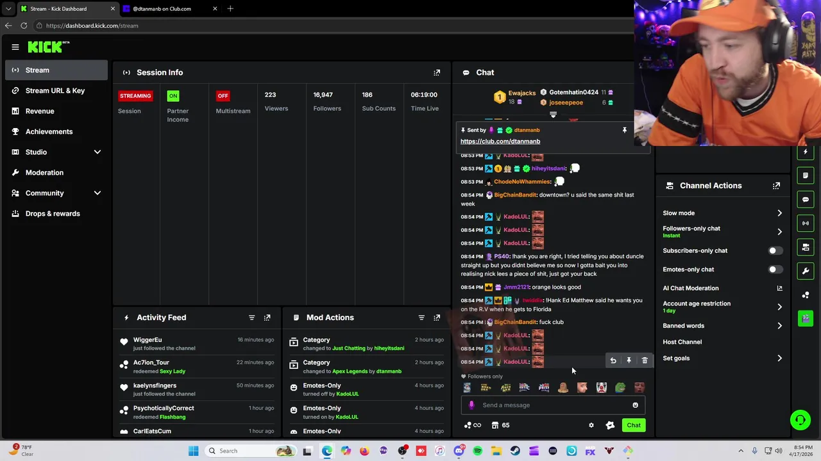Click the broadcast signal icon on right rail
This screenshot has width=821, height=461.
tap(806, 223)
